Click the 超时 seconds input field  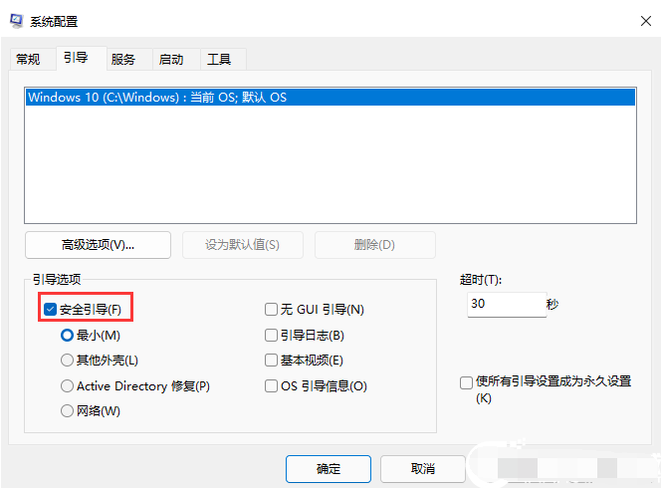click(503, 304)
